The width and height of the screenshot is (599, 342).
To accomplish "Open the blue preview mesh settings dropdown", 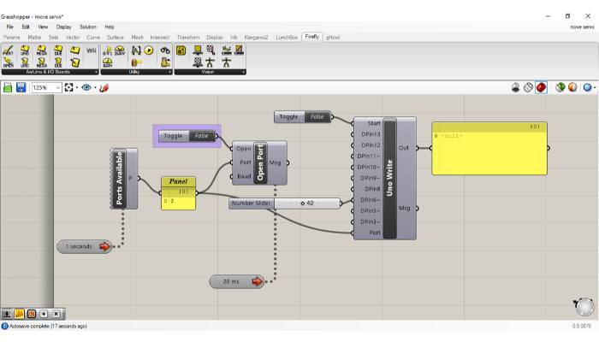I will coord(595,88).
